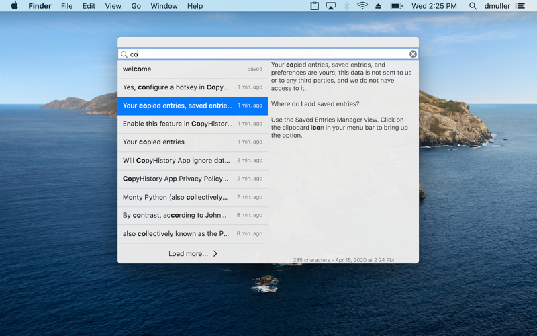Click Load more... to show more entries
The image size is (537, 336).
pos(193,254)
